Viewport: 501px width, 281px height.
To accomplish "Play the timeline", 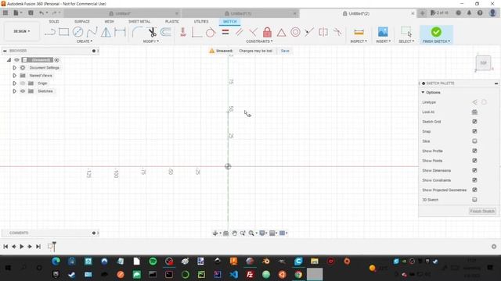I will [22, 247].
